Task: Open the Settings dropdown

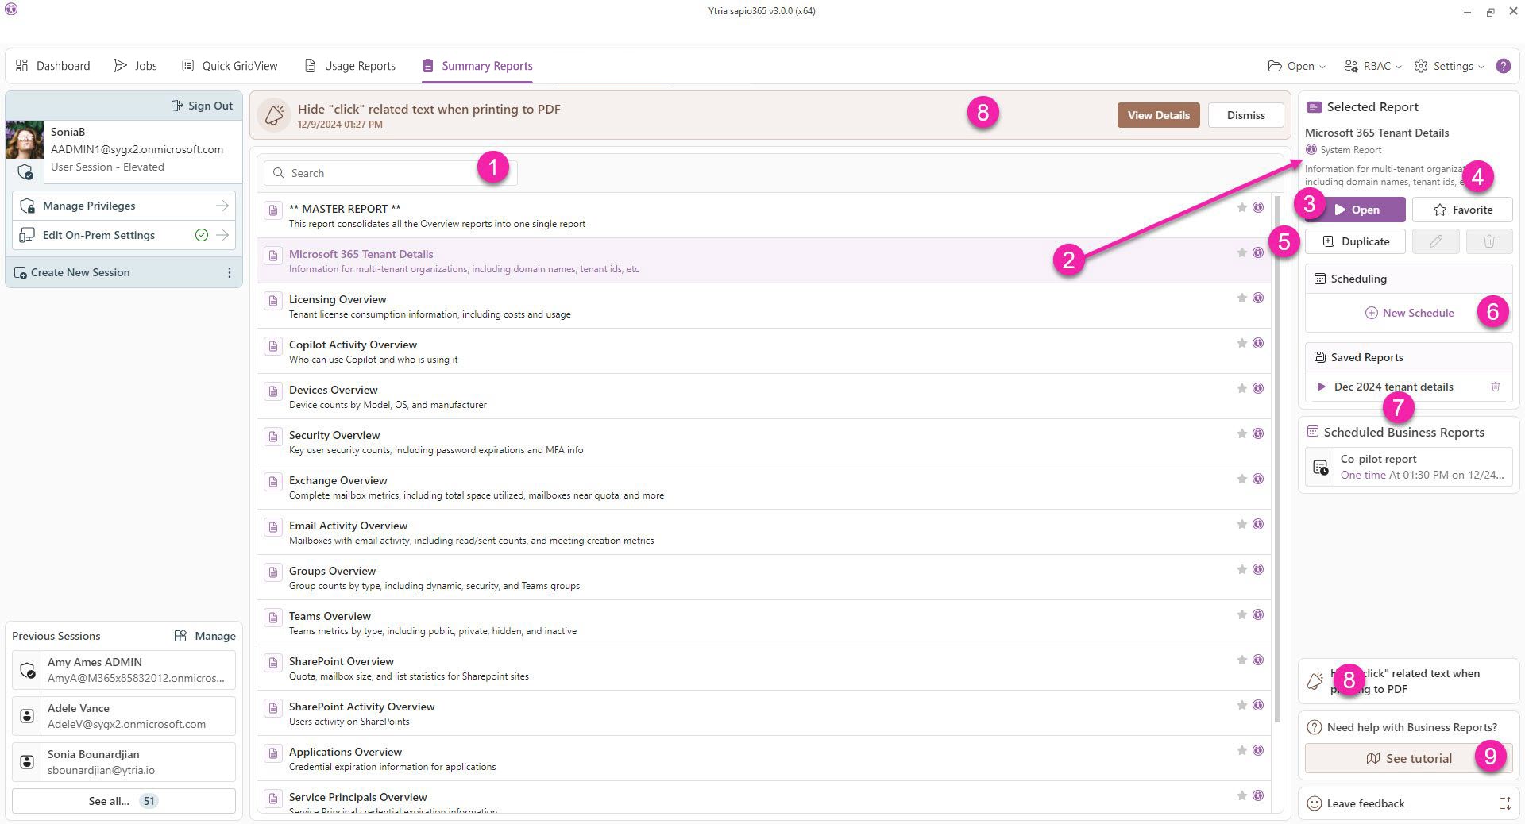Action: (1449, 66)
